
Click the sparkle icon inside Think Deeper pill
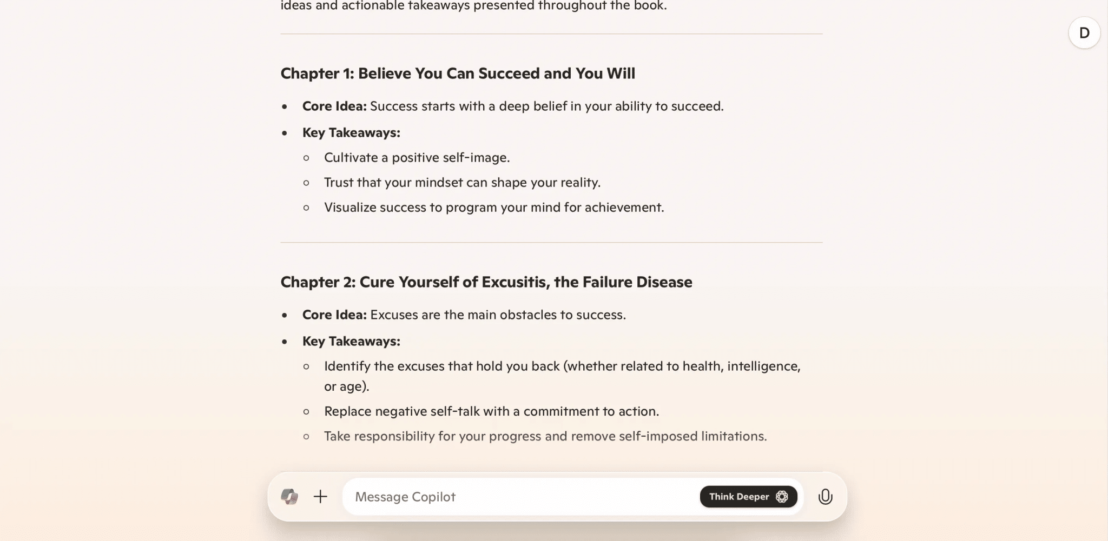pos(781,496)
